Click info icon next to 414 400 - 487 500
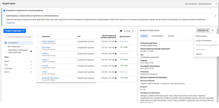The width and height of the screenshot is (219, 108). point(116,66)
